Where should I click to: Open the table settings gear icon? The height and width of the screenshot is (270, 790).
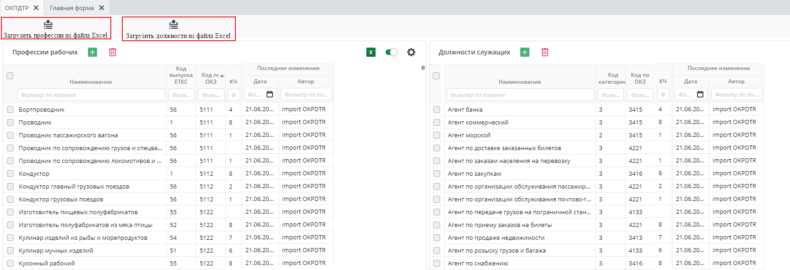click(x=411, y=52)
